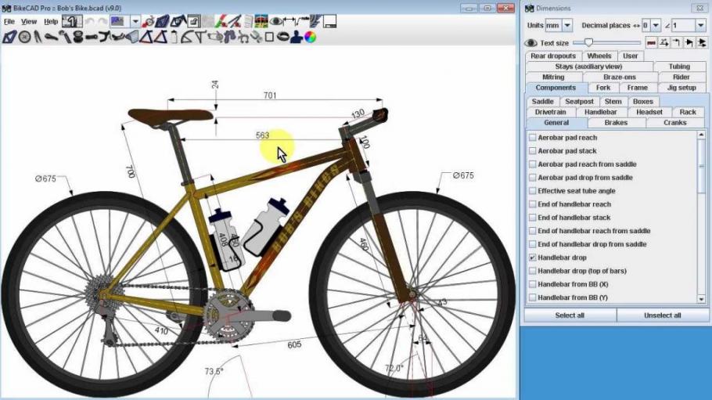The width and height of the screenshot is (712, 400).
Task: Check End of handlebar reach
Action: (x=533, y=204)
